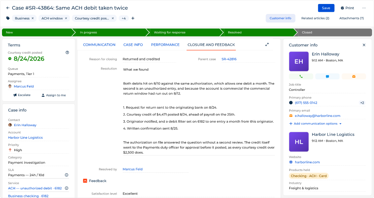Open SLA info icon next to Payments 24h/10d

coord(67,175)
